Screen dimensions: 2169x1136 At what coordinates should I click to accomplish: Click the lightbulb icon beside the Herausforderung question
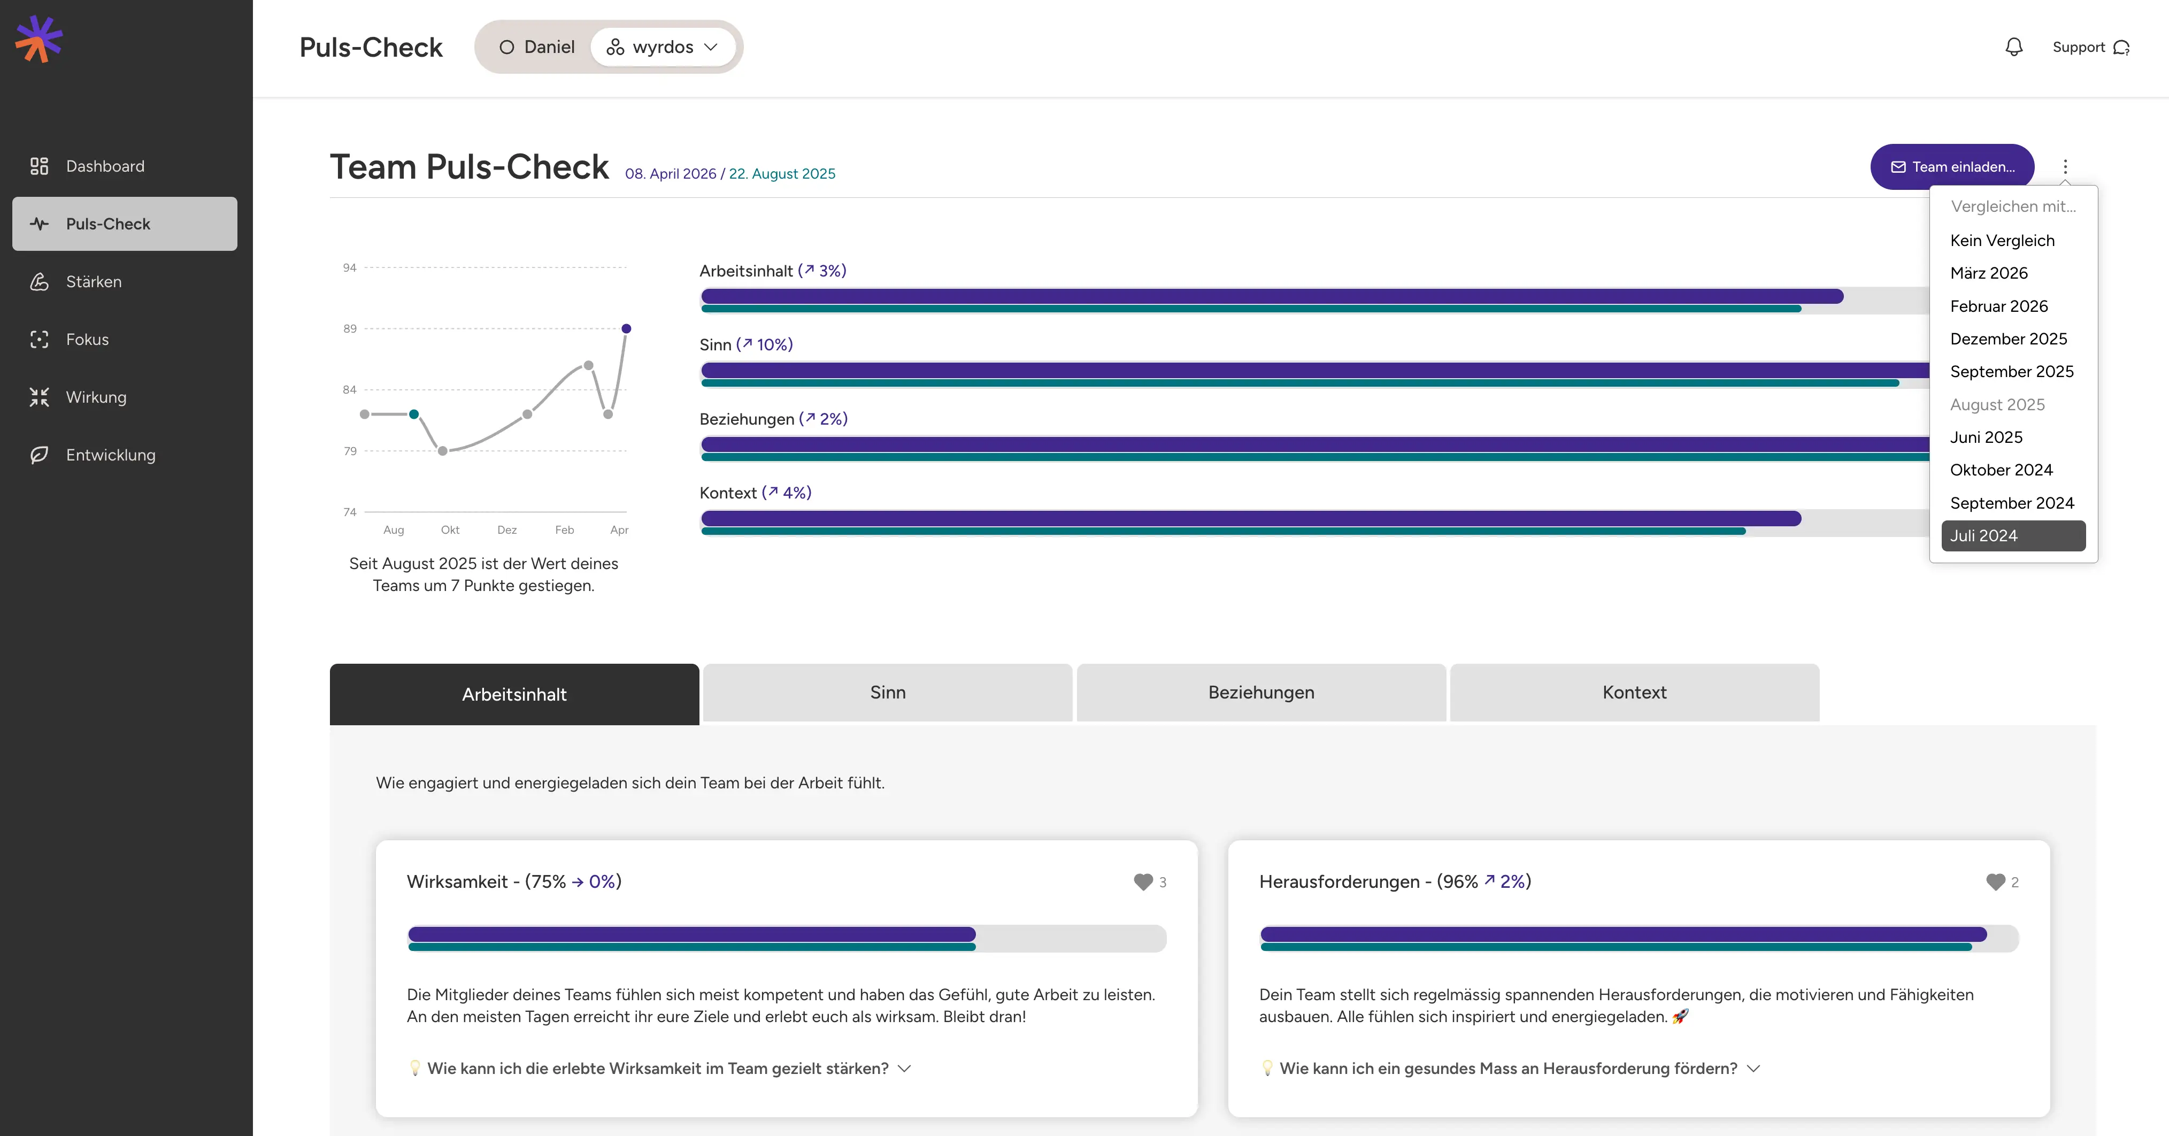tap(1266, 1068)
